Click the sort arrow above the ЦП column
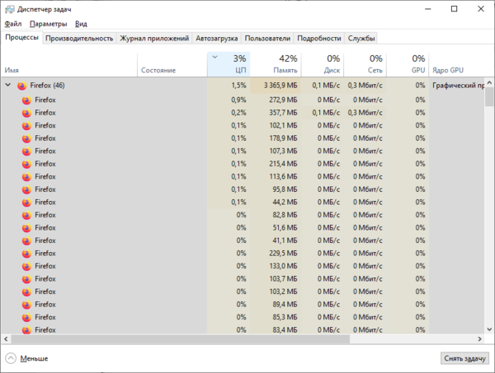The height and width of the screenshot is (373, 495). coord(215,58)
